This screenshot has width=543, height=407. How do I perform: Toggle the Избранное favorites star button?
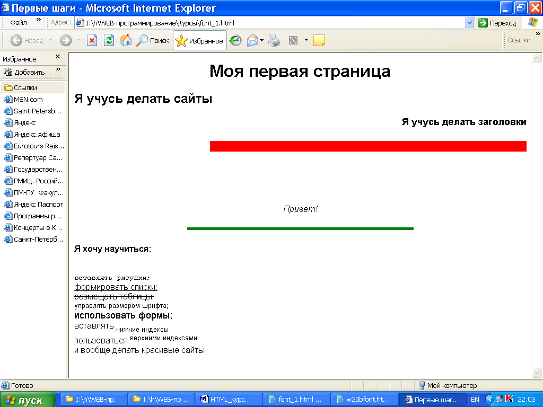click(x=200, y=40)
